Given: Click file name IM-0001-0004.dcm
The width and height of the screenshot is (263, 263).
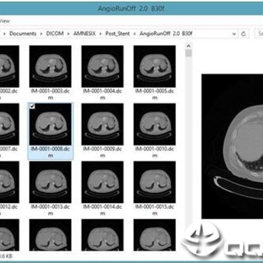Looking at the screenshot, I should click(x=102, y=94).
